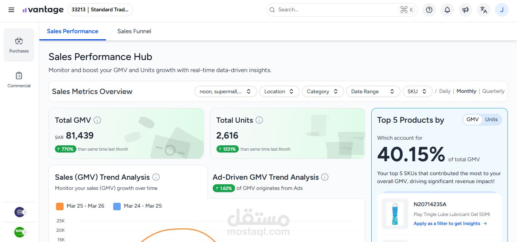Click the 770% GMV growth badge

66,149
